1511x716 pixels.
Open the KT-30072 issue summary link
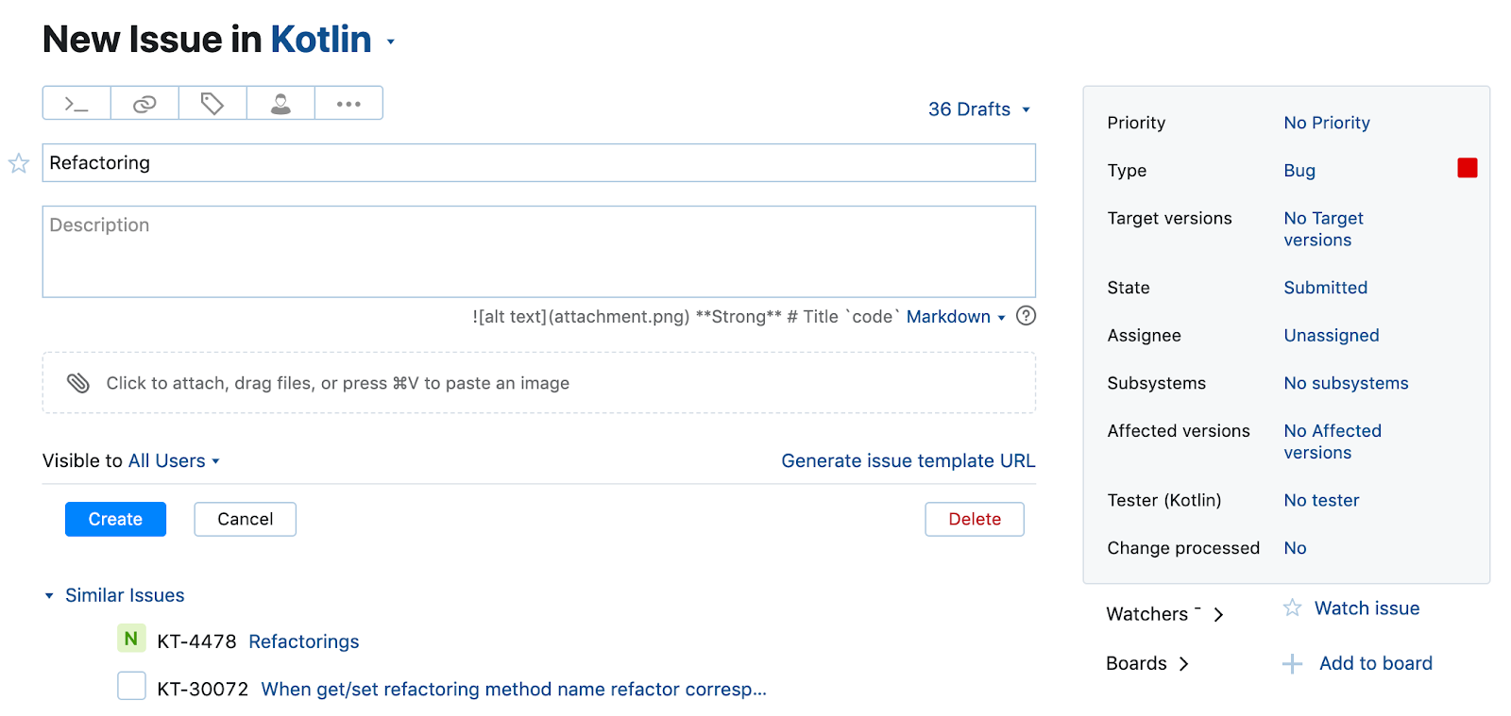click(514, 690)
